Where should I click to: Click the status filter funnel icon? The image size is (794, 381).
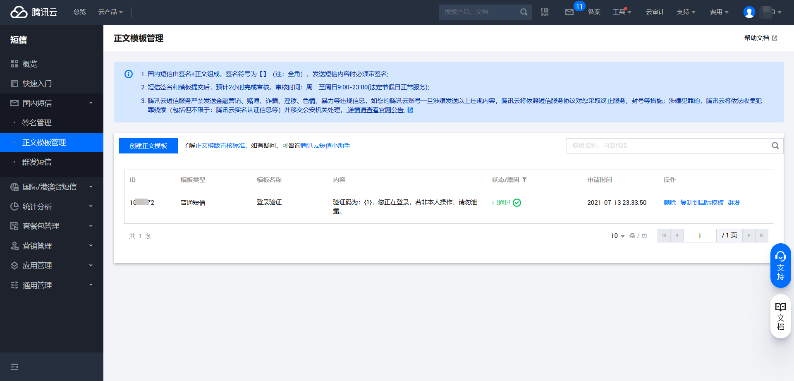tap(524, 180)
